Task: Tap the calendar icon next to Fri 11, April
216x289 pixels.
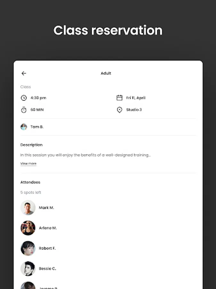Action: click(x=119, y=98)
